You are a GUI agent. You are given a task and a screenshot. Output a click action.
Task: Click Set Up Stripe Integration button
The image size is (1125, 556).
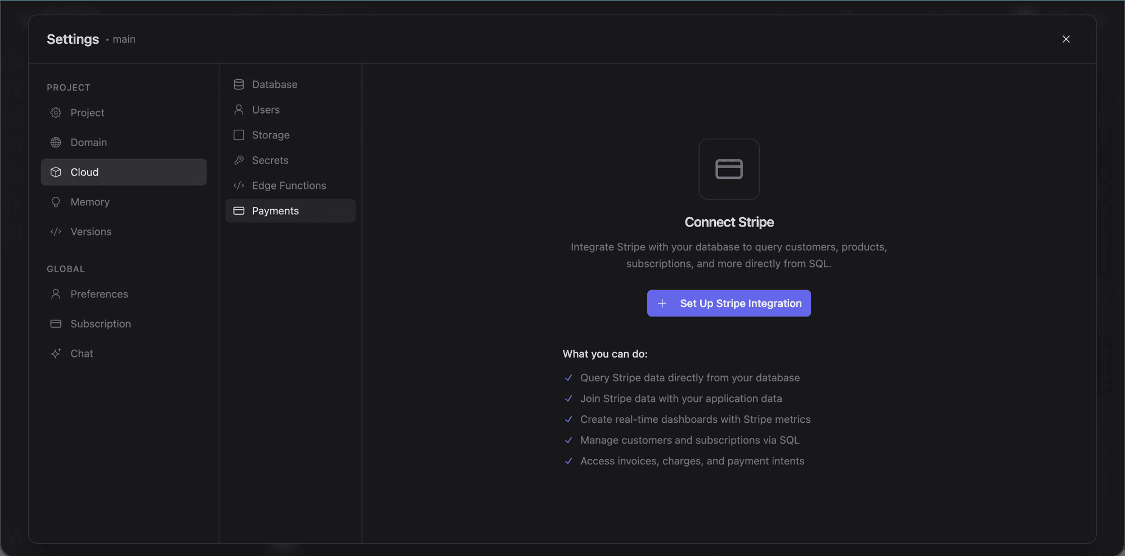pos(729,304)
